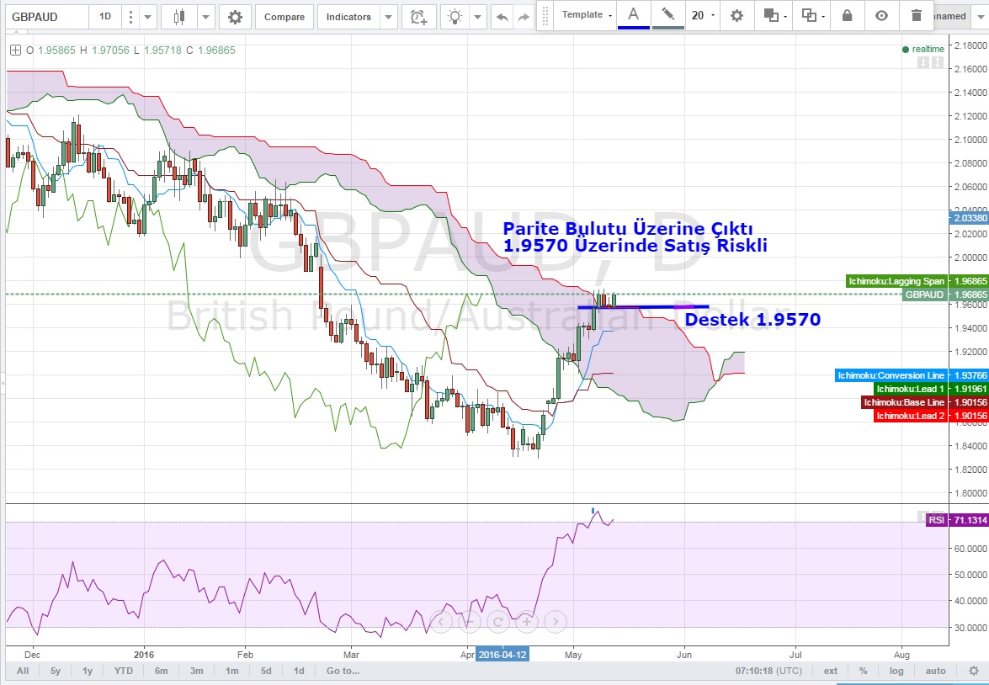Click the lightbulb ideas icon
Viewport: 989px width, 685px height.
(x=455, y=17)
